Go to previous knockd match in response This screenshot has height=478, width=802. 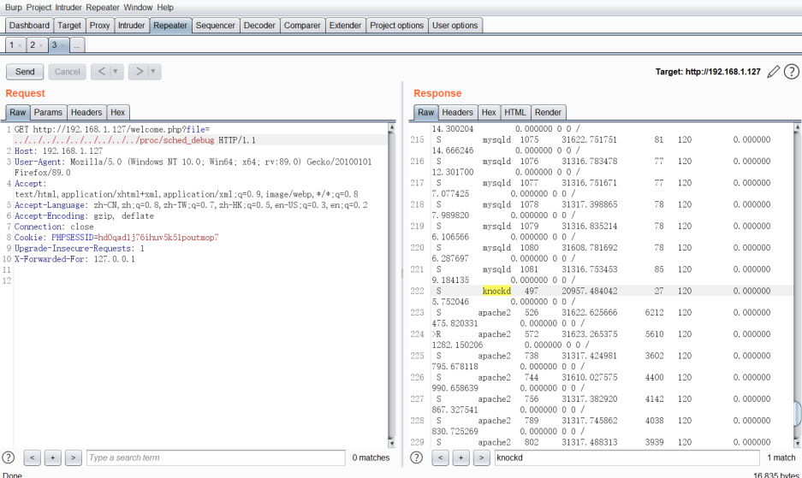440,457
